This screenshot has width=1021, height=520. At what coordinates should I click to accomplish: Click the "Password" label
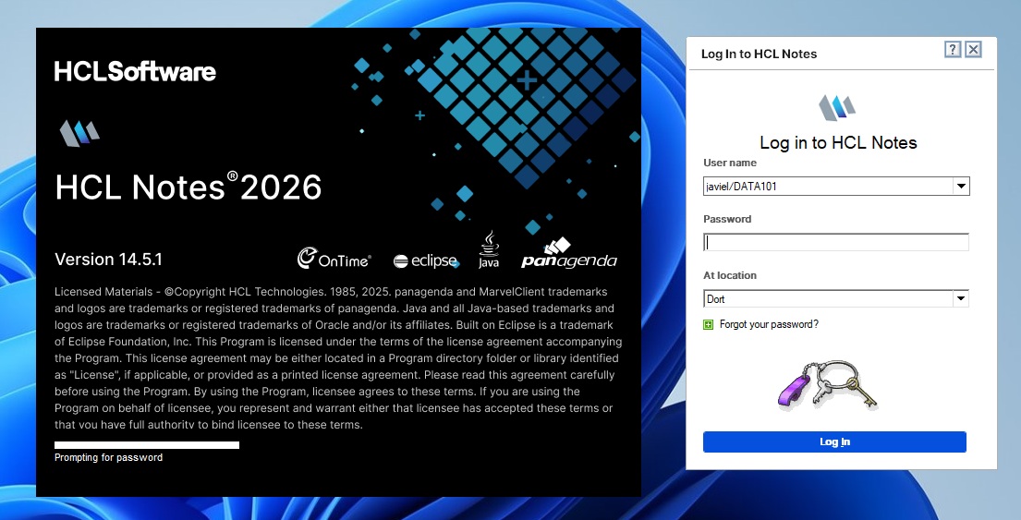click(727, 219)
